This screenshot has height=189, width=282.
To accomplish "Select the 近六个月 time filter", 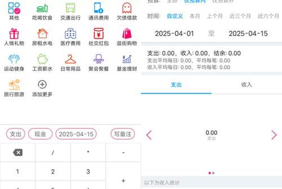I will pos(268,16).
